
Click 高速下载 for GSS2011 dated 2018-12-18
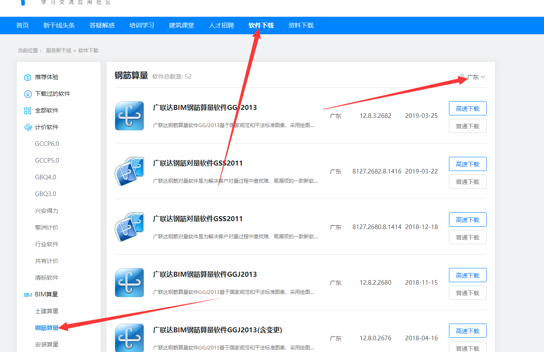point(468,219)
